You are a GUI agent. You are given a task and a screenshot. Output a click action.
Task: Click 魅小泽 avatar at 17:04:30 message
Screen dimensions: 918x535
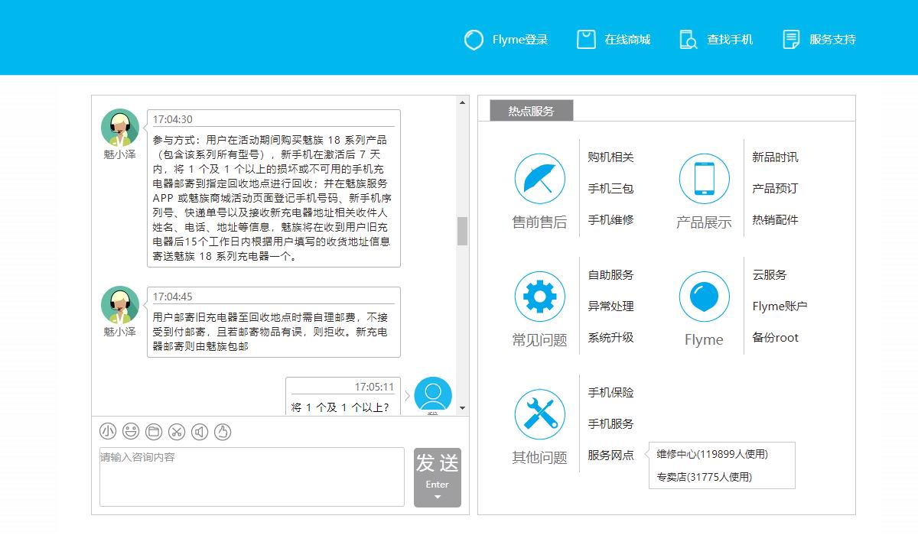point(120,128)
